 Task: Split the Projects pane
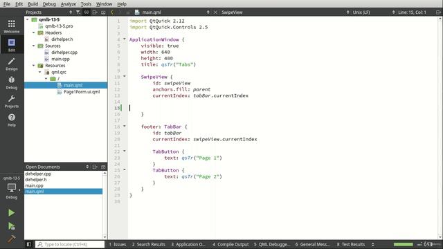click(95, 12)
